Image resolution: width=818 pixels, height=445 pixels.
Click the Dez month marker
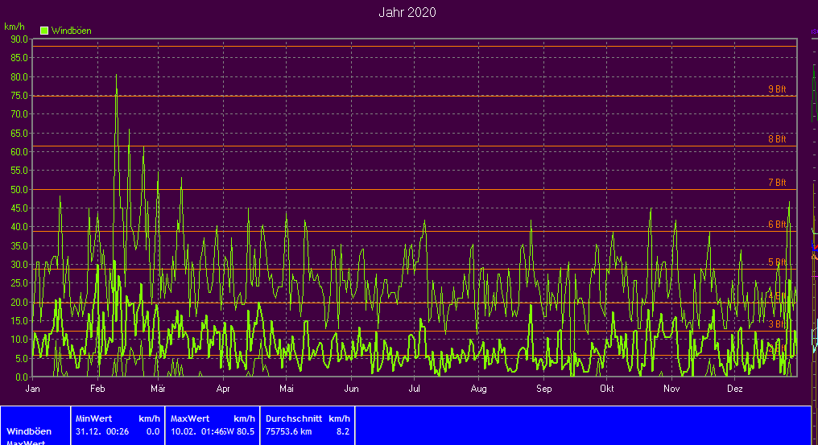[734, 389]
